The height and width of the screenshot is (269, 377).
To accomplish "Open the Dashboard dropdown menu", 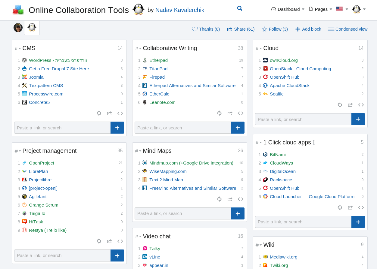I will click(x=288, y=9).
